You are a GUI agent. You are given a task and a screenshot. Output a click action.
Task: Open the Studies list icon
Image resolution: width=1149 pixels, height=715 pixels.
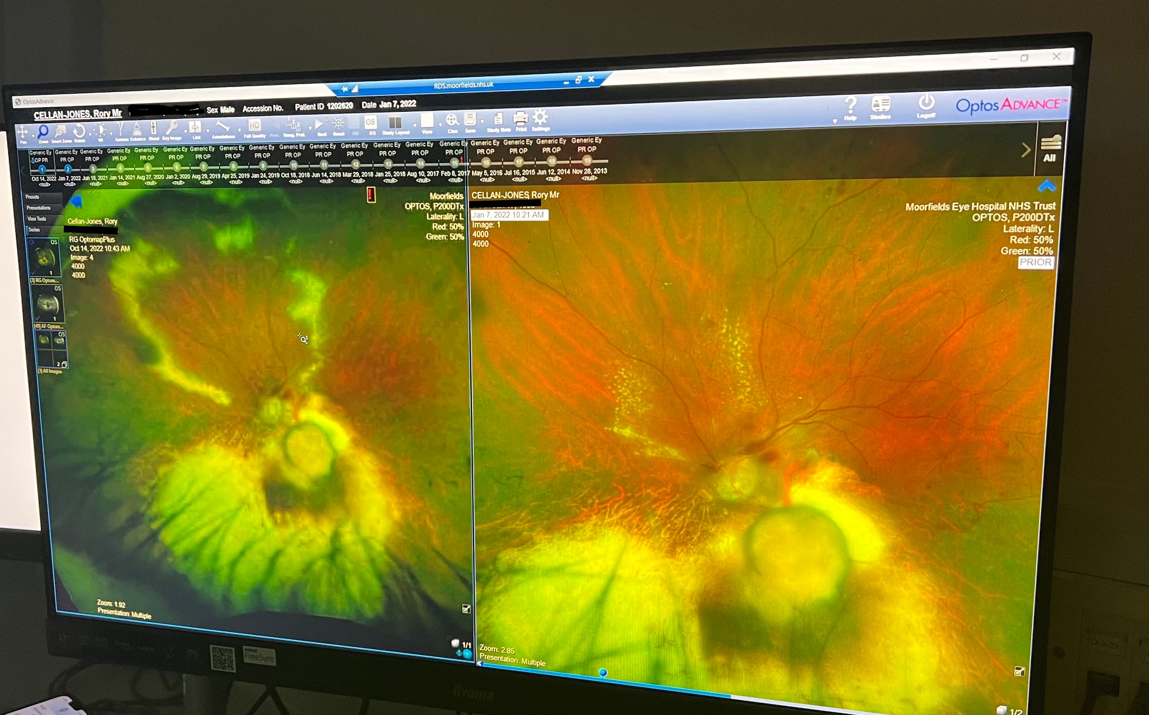(x=880, y=104)
